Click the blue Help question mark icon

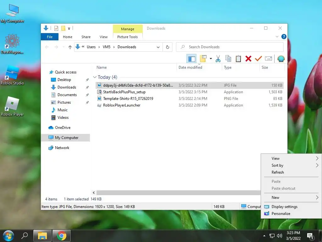point(284,37)
